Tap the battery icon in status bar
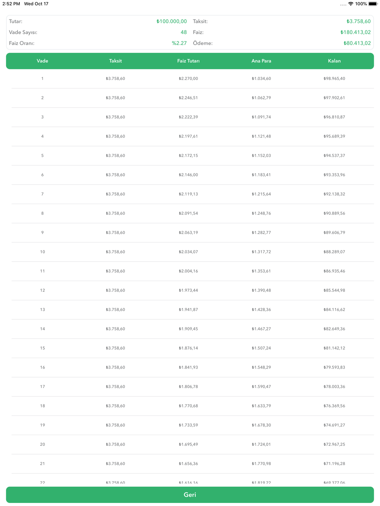This screenshot has height=506, width=380. point(373,4)
